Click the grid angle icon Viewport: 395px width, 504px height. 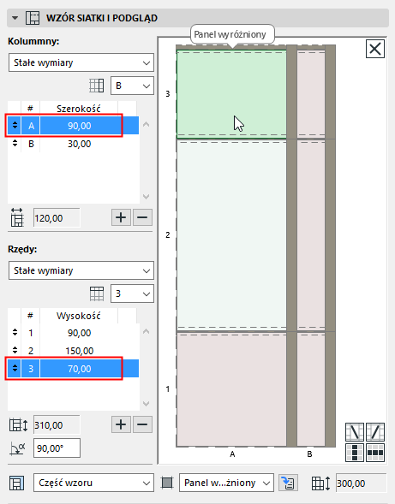pyautogui.click(x=18, y=448)
